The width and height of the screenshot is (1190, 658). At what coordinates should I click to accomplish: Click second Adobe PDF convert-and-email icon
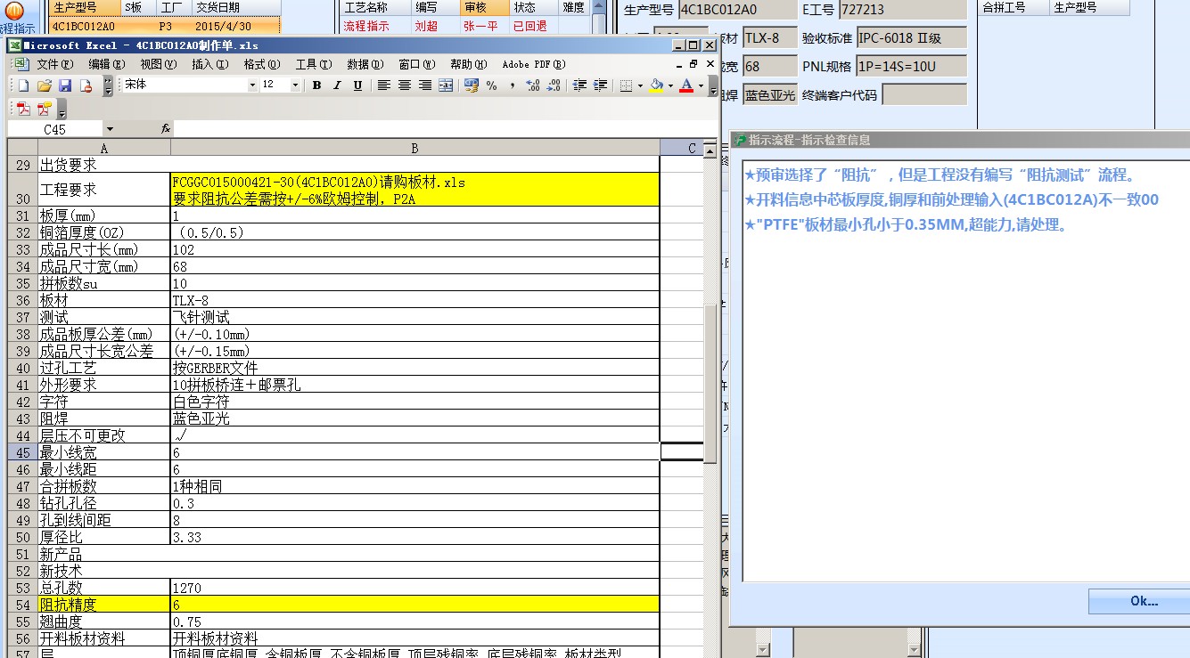click(x=45, y=109)
